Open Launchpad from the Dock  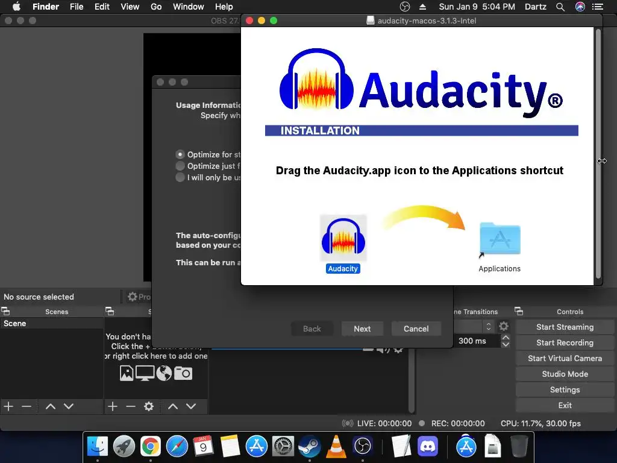[x=124, y=447]
